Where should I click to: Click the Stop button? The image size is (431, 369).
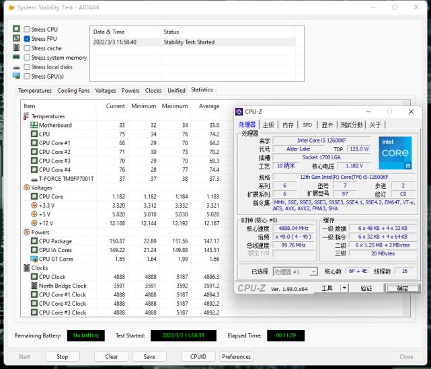coord(63,357)
